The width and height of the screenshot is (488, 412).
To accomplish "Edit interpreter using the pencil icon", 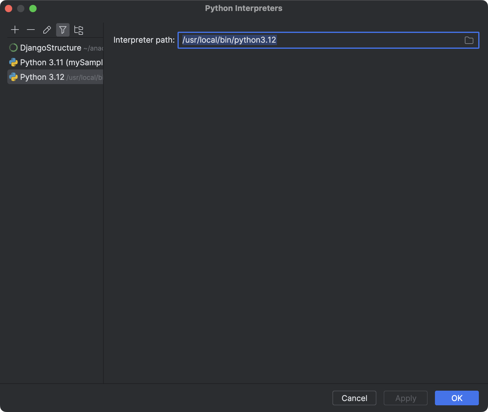I will pos(47,30).
